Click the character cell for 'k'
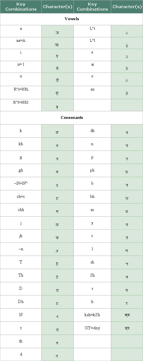Viewport: 143px width, 361px height. pyautogui.click(x=57, y=131)
